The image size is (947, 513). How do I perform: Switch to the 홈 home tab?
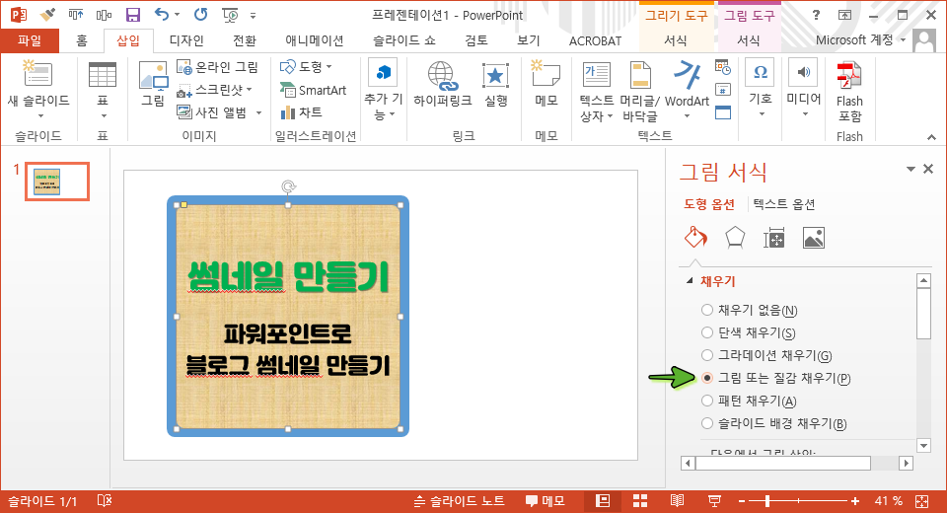point(82,40)
